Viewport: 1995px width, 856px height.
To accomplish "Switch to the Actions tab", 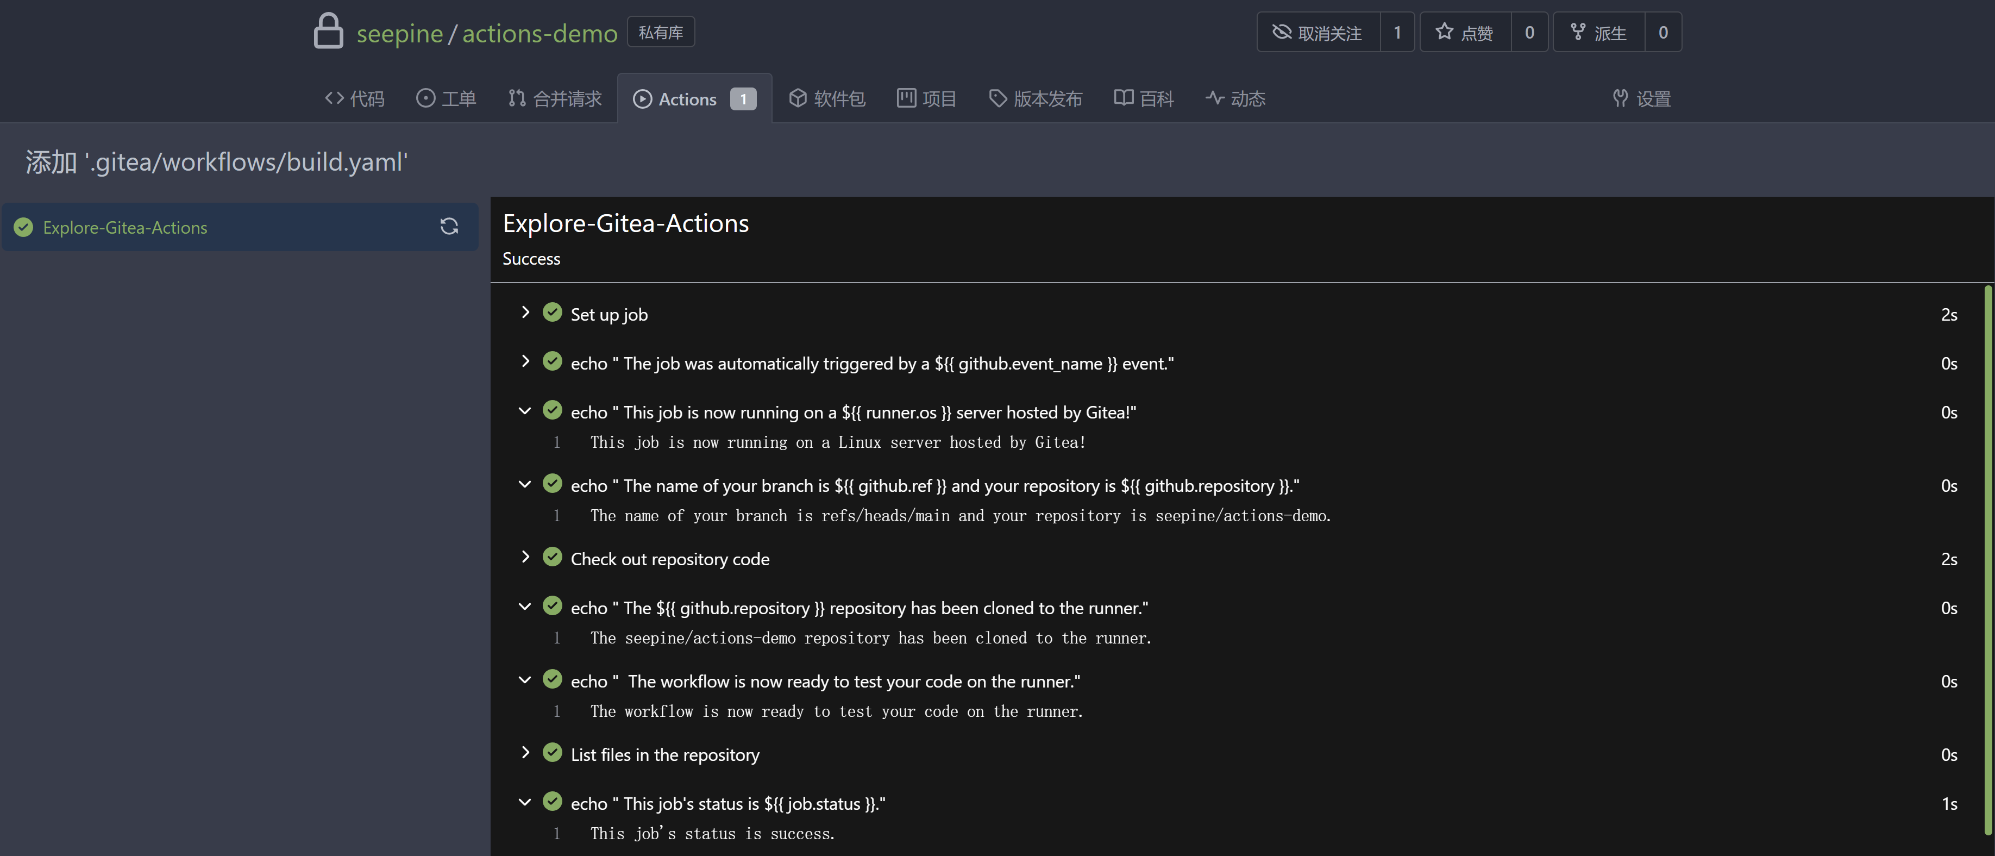I will coord(687,98).
